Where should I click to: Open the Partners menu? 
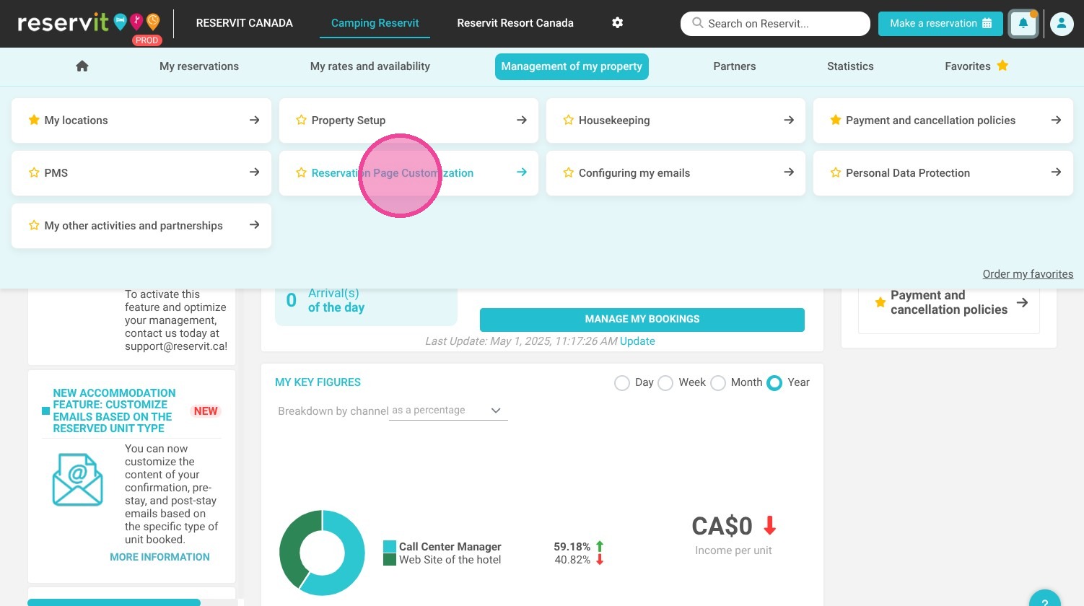[735, 66]
